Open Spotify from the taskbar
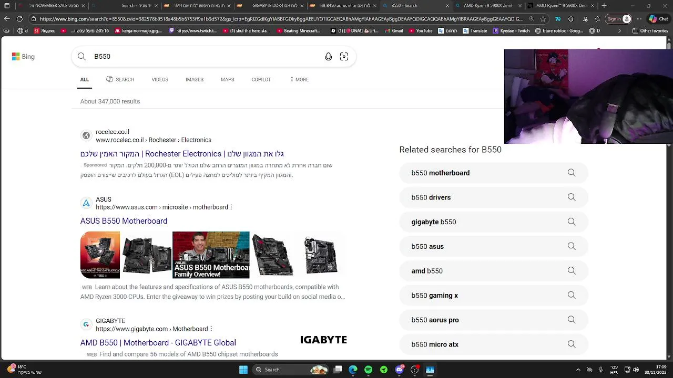 (x=368, y=370)
